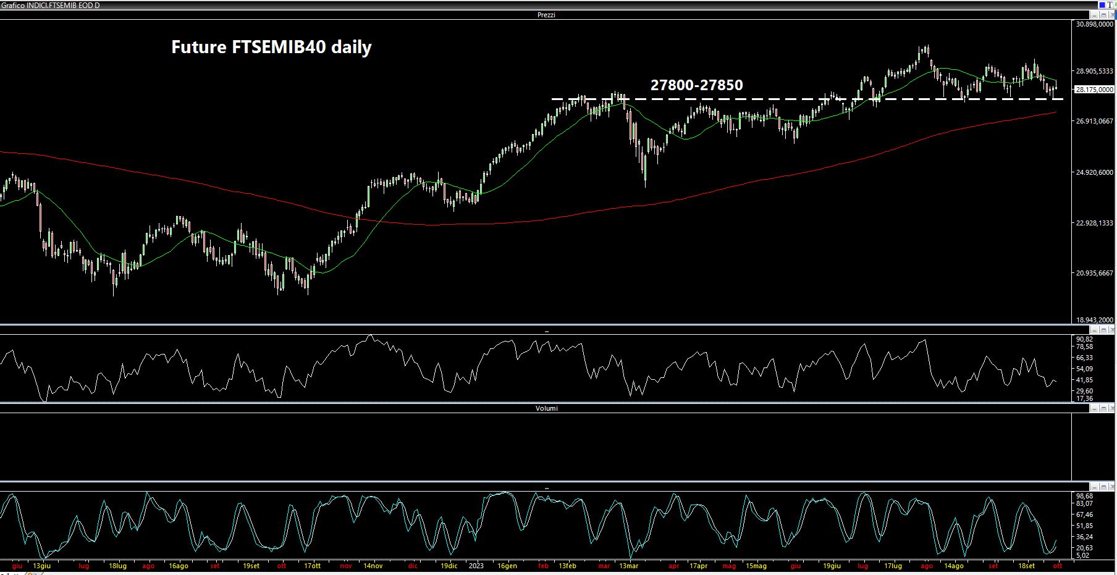Click the Prezzi panel header
Image resolution: width=1117 pixels, height=575 pixels.
546,15
